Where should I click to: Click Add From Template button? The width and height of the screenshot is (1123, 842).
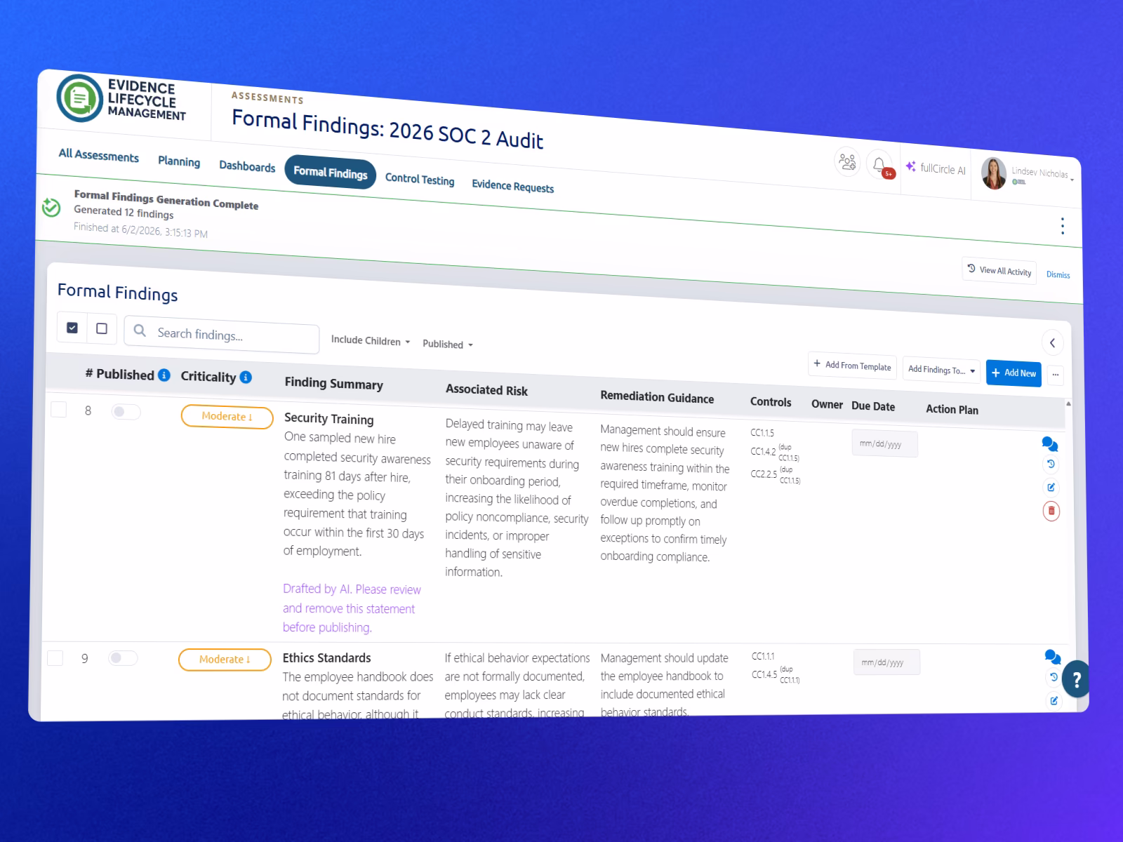(x=852, y=366)
